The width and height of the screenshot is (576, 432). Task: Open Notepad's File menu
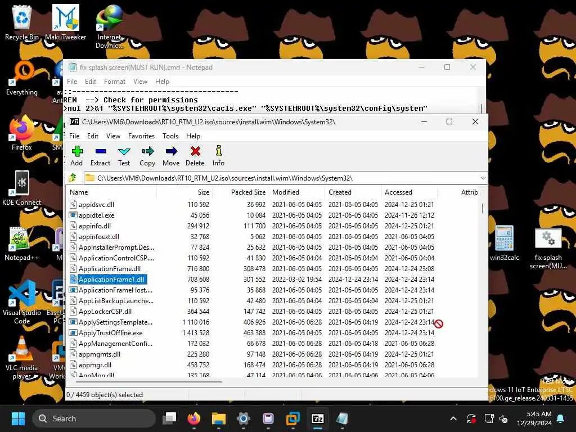72,82
